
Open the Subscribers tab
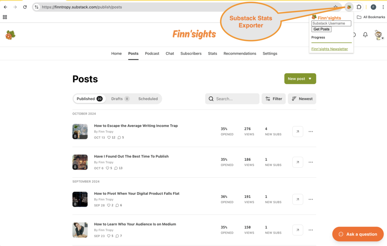pos(191,54)
